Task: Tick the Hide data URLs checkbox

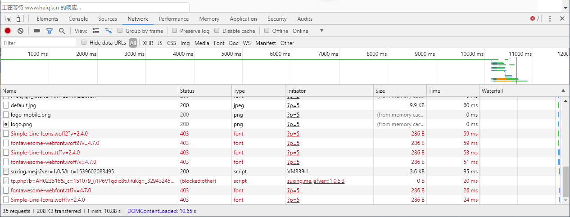Action: pos(84,43)
